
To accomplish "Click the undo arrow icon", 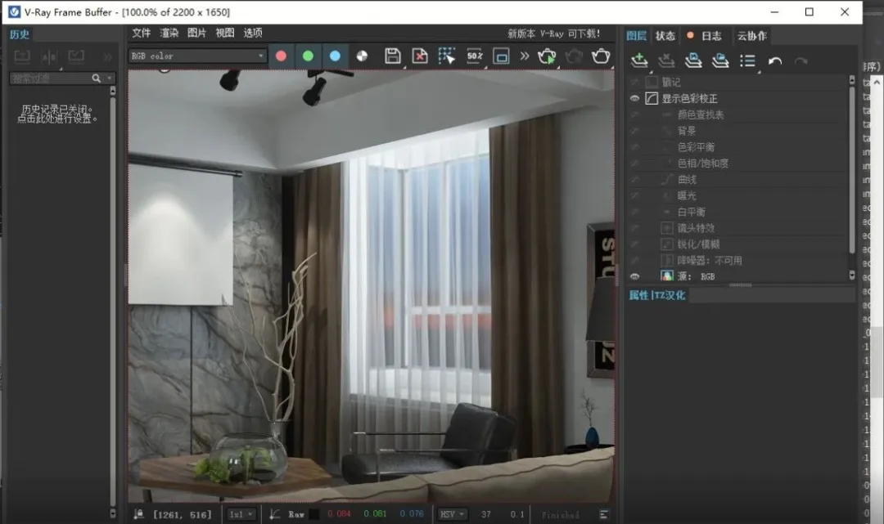I will point(775,60).
